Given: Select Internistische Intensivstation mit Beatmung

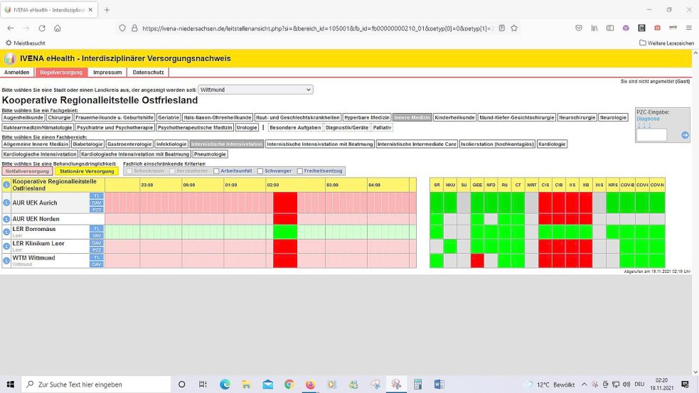Looking at the screenshot, I should point(319,144).
